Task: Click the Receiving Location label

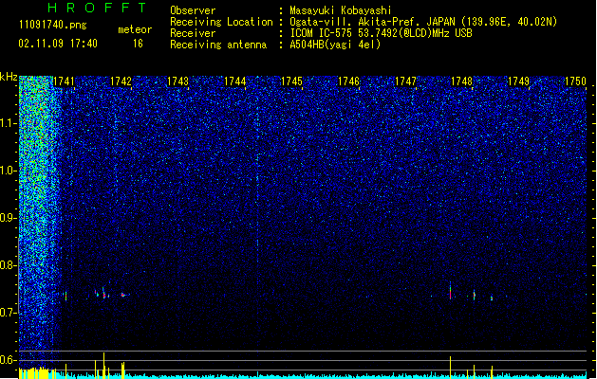Action: (221, 22)
